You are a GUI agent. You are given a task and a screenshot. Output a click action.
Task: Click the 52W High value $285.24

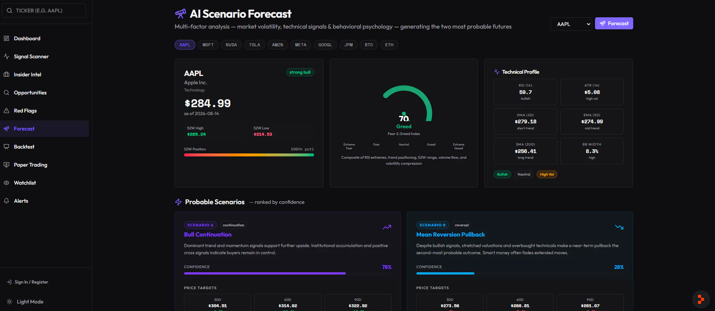196,134
